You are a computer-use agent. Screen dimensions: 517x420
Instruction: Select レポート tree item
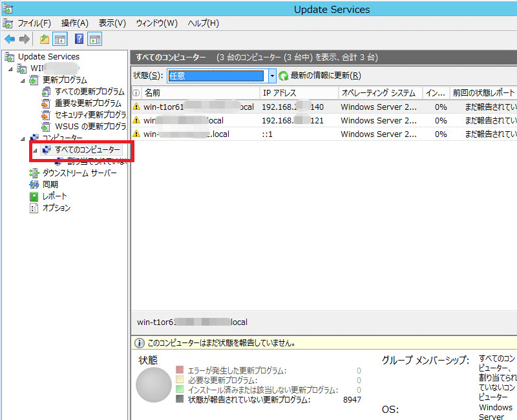pos(55,196)
